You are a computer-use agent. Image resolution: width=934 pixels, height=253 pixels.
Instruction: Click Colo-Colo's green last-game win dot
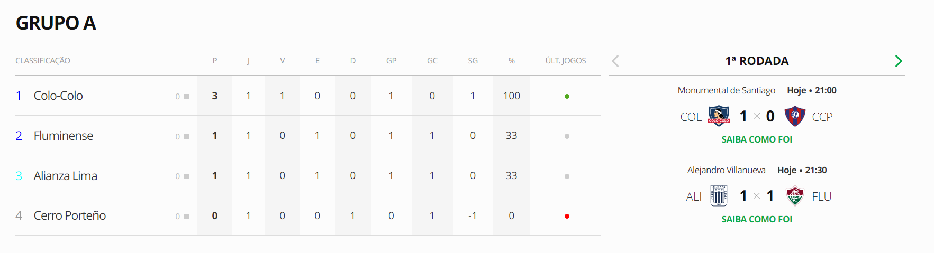pos(567,96)
